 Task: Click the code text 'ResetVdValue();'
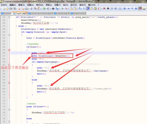point(31,20)
